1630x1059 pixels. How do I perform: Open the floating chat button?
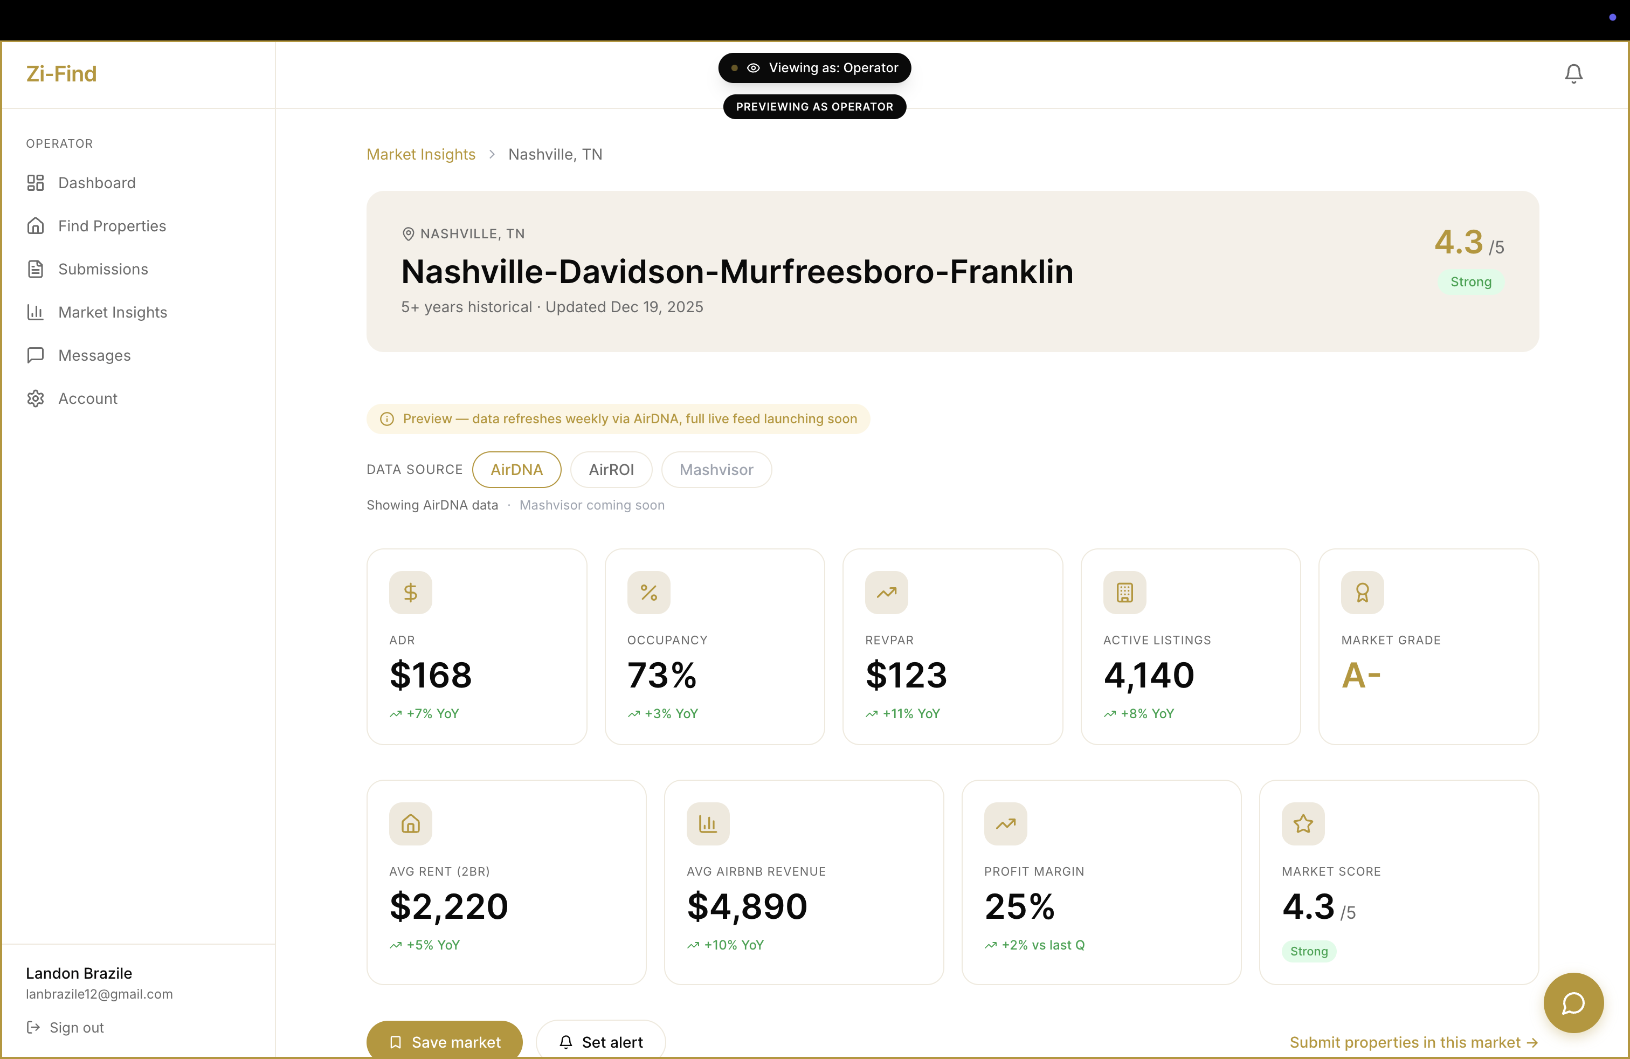1573,1003
